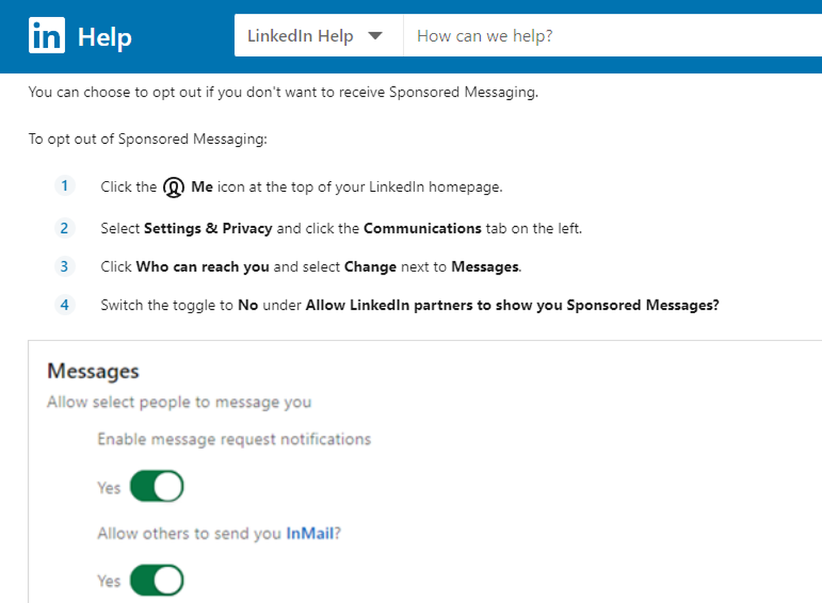Toggle off message request notifications switch
Screen dimensions: 822x603
point(157,487)
